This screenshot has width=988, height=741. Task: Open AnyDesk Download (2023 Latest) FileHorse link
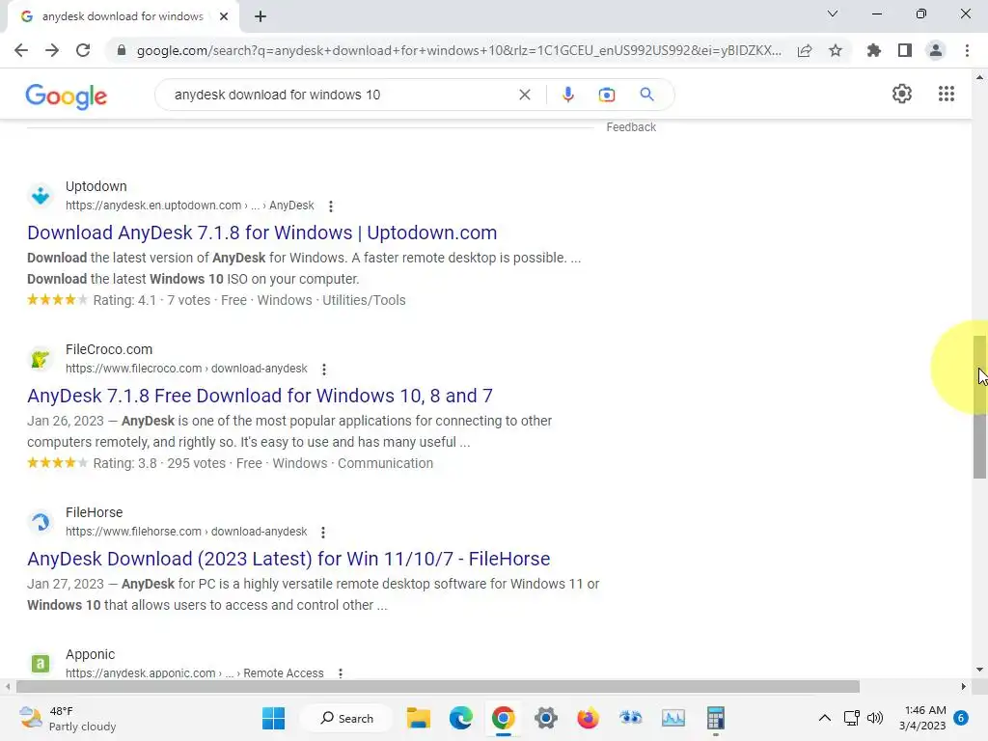click(x=288, y=559)
